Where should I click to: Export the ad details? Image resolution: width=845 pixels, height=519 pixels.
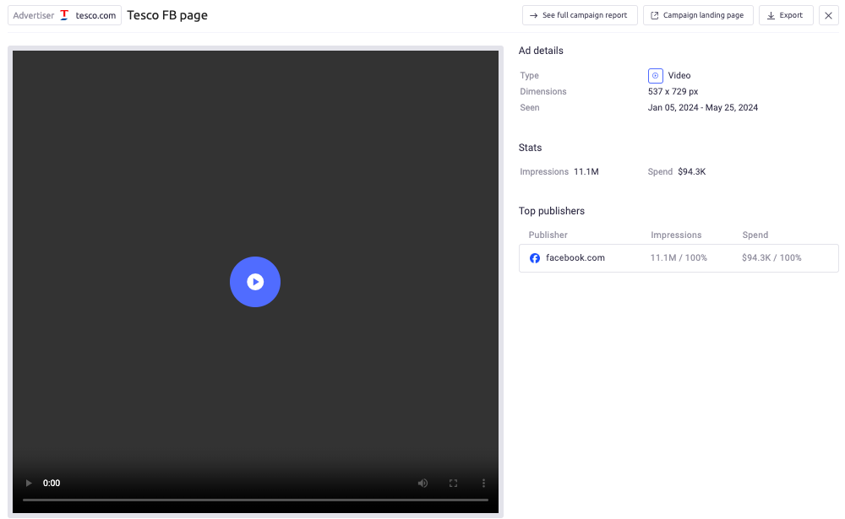click(x=786, y=15)
